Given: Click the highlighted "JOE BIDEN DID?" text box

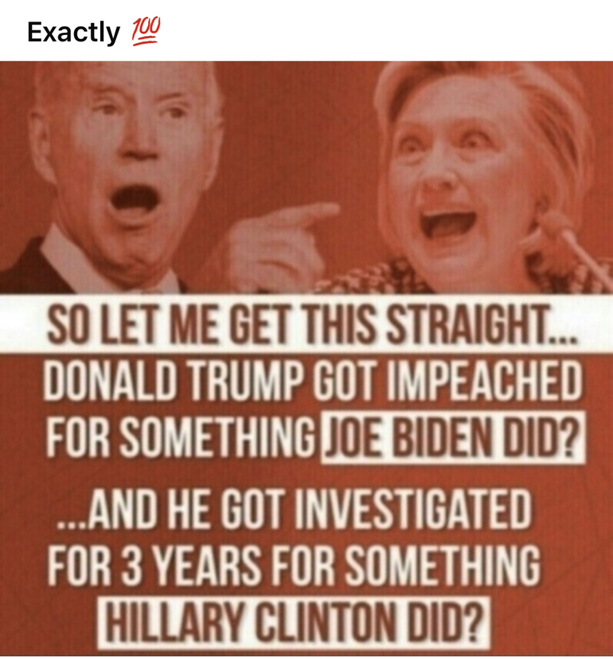Looking at the screenshot, I should coord(453,438).
